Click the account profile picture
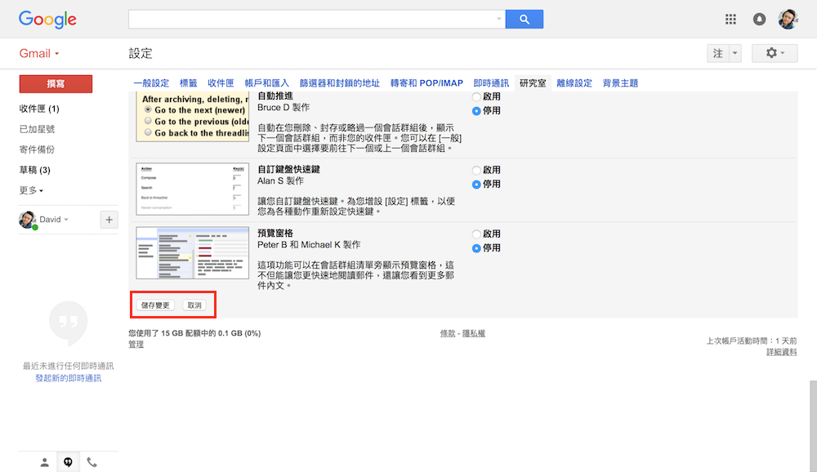 [x=788, y=19]
